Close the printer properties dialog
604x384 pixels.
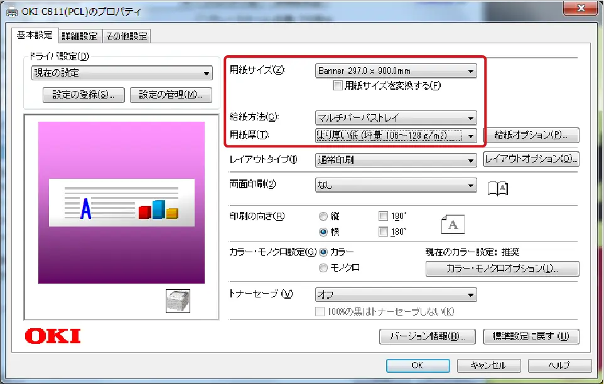[x=581, y=8]
